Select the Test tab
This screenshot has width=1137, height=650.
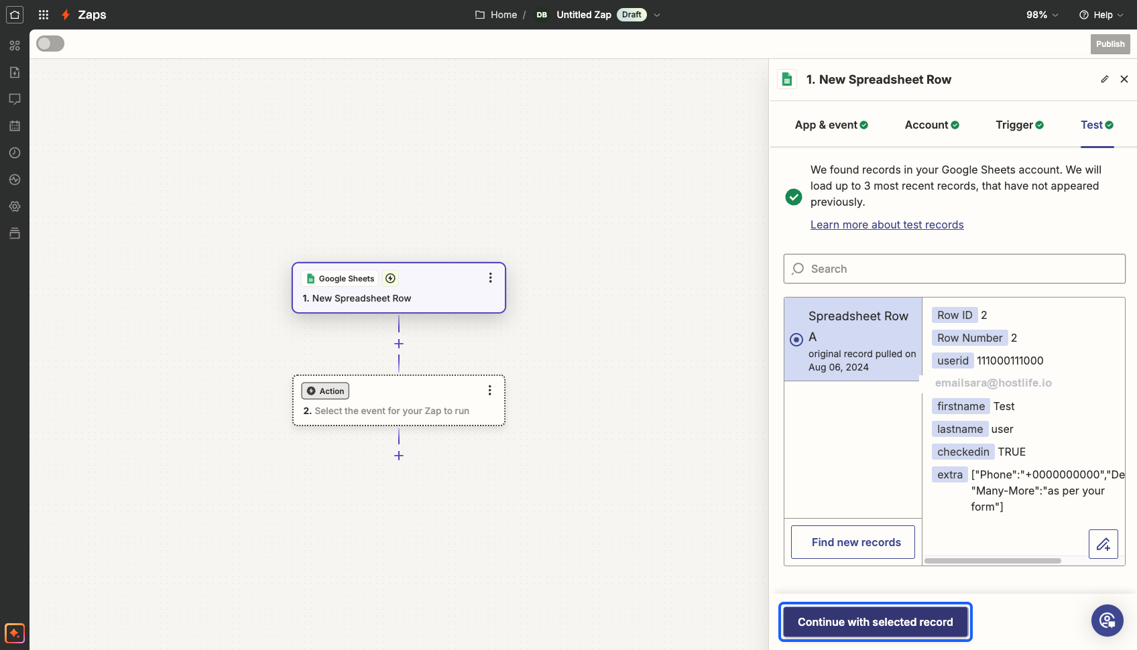tap(1097, 125)
